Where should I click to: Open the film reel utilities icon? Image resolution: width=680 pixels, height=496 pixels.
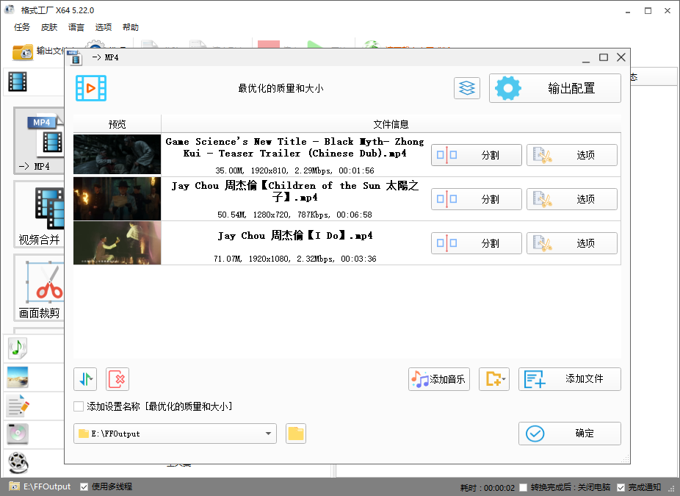pos(18,462)
